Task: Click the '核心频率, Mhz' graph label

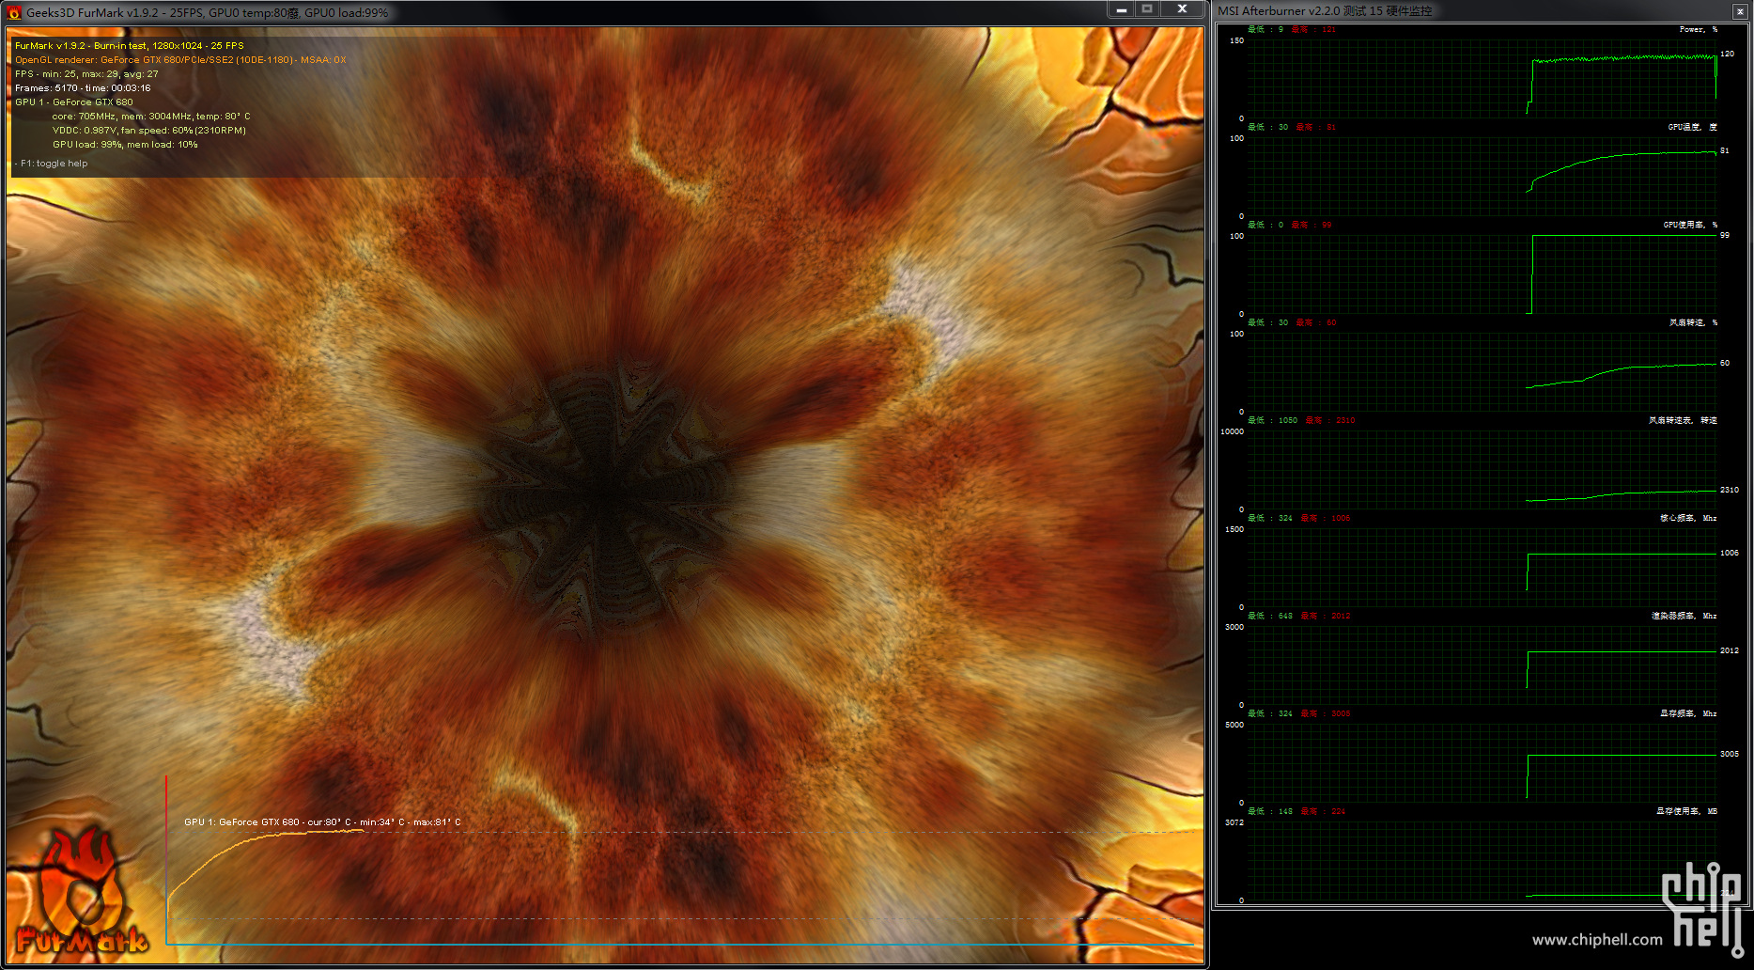Action: 1688,518
